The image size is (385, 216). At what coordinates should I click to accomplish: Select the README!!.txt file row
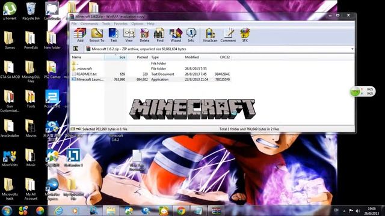[x=151, y=74]
